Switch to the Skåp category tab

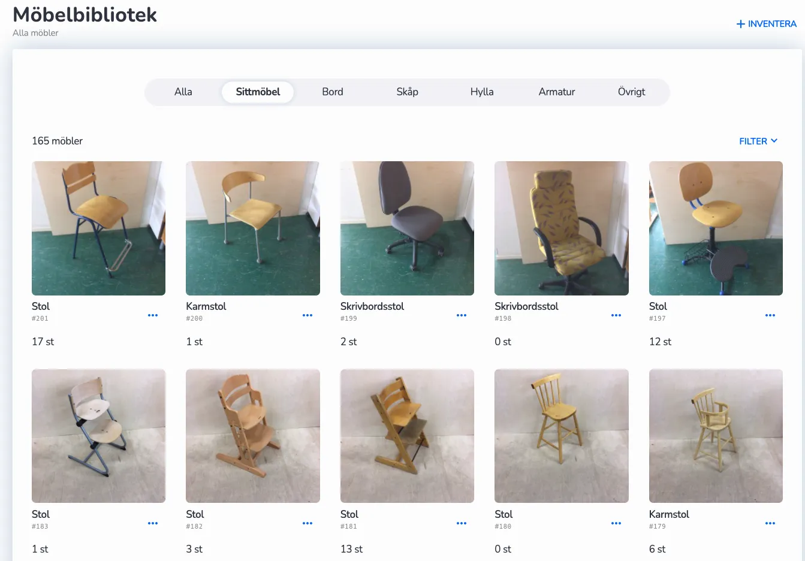point(408,92)
